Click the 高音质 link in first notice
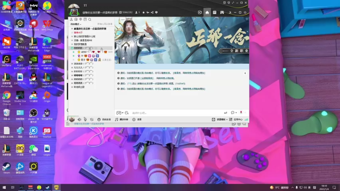Screen dimensions: 340x191 (x=177, y=73)
